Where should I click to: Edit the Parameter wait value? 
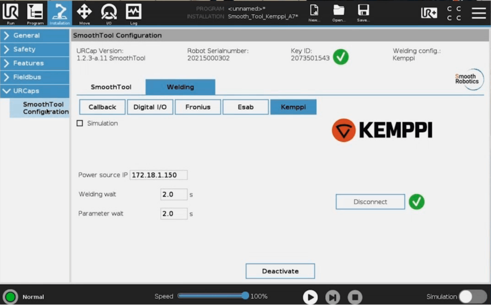click(x=174, y=213)
